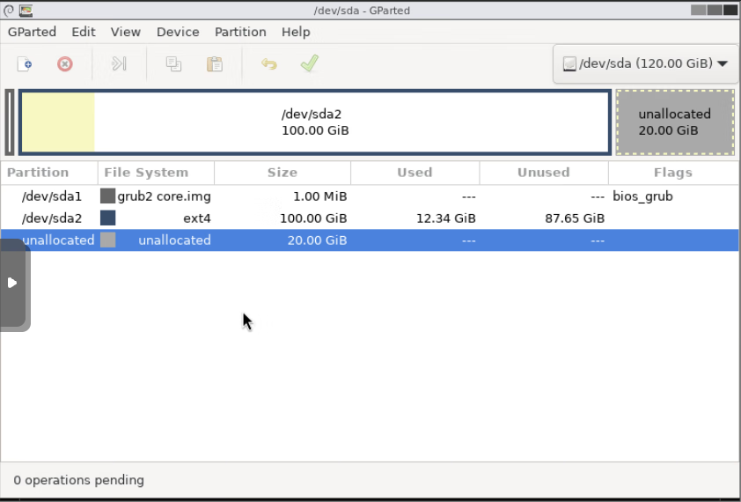
Task: Click the unallocated light gray color swatch
Action: pos(107,240)
